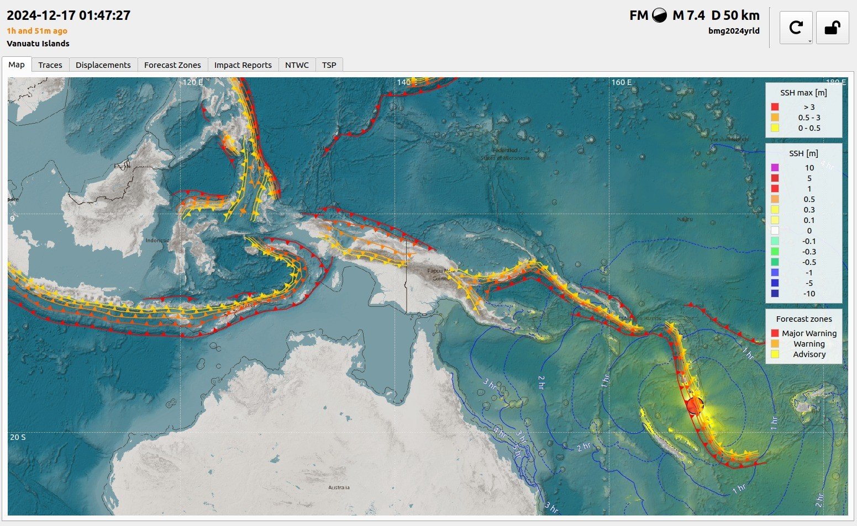
Task: Click the yellow SSH 0.3 legend swatch
Action: coord(775,210)
